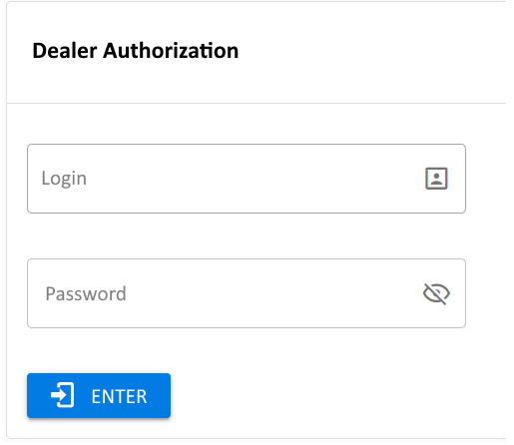The height and width of the screenshot is (445, 514).
Task: Click the door-arrow login icon left of ENTER
Action: click(x=63, y=395)
